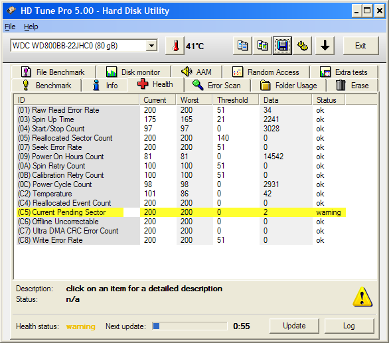The height and width of the screenshot is (343, 389).
Task: Open options via the tools icon
Action: (302, 46)
